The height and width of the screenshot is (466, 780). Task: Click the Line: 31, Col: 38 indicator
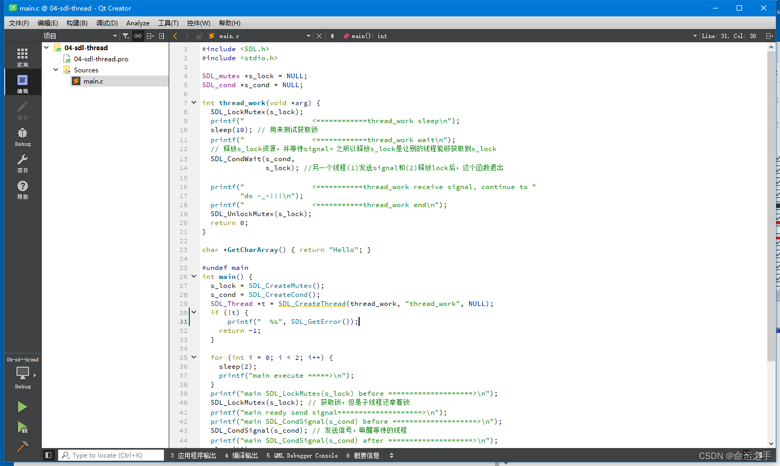click(729, 36)
